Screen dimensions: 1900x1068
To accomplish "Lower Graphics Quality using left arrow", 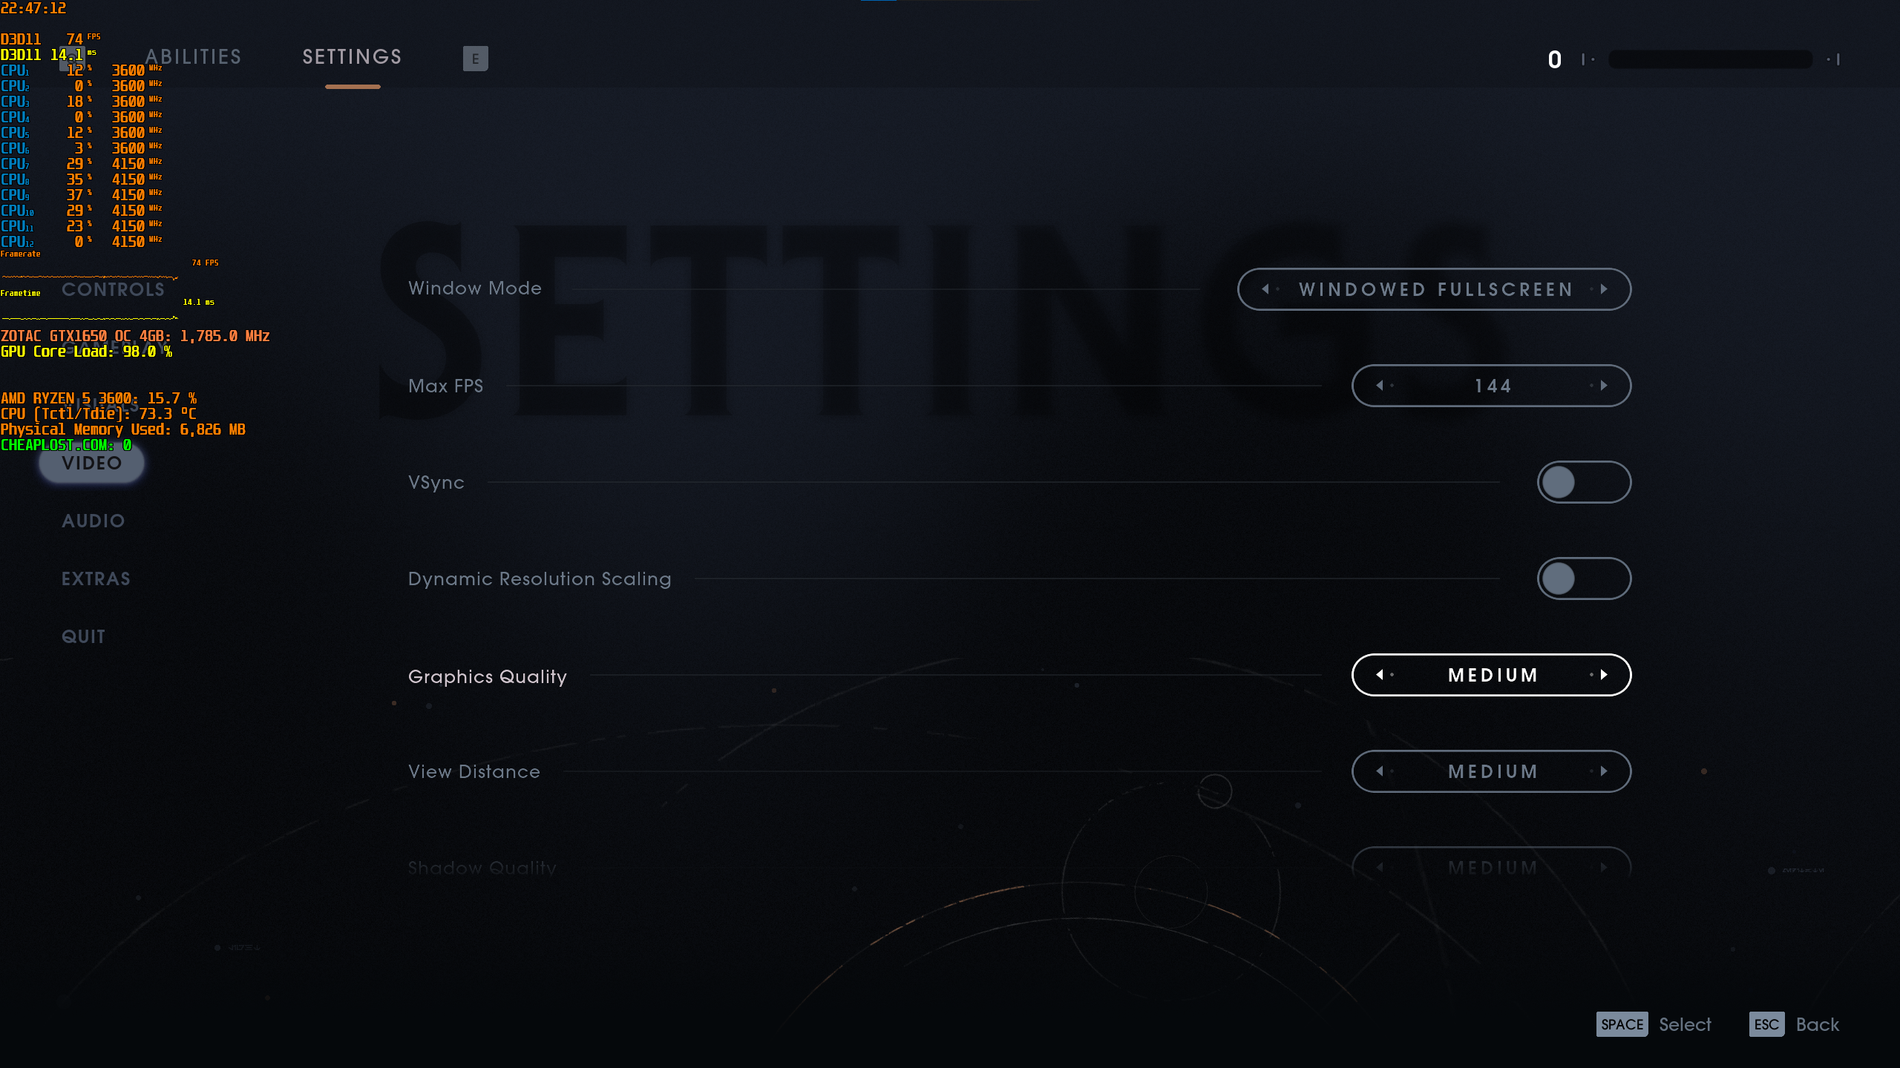I will (1380, 675).
